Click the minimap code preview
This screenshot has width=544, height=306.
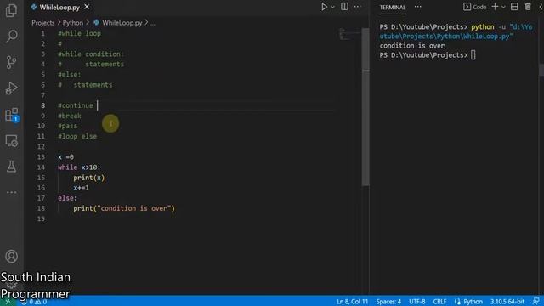point(349,34)
